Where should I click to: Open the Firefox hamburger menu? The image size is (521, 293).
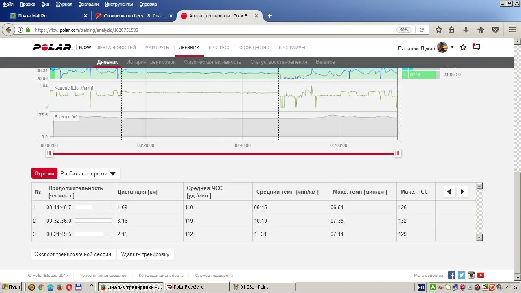pos(512,30)
